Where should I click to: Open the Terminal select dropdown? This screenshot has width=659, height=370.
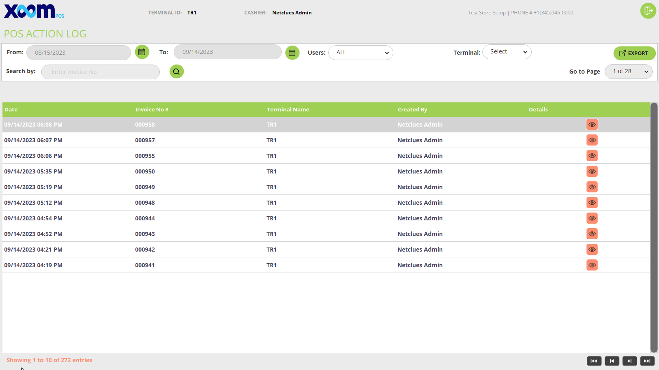coord(507,52)
